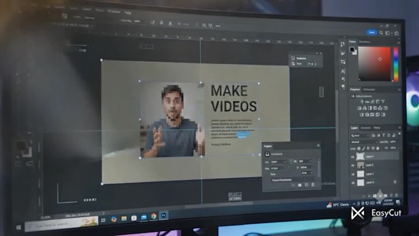Add a Curves adjustment layer

373,102
